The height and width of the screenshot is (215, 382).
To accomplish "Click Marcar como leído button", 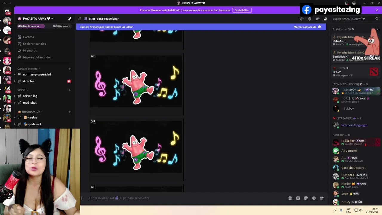I will (307, 27).
